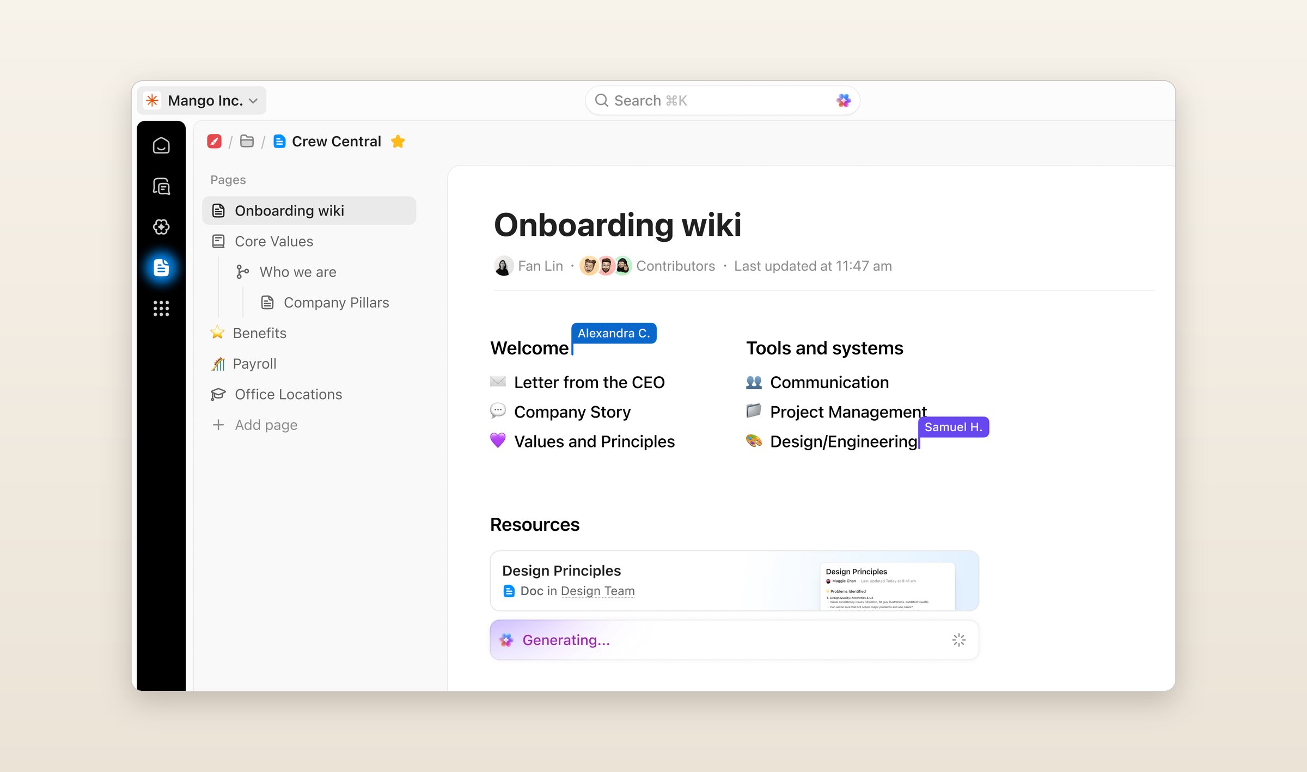Click the AI icon in Generating bar
This screenshot has height=772, width=1307.
tap(506, 640)
